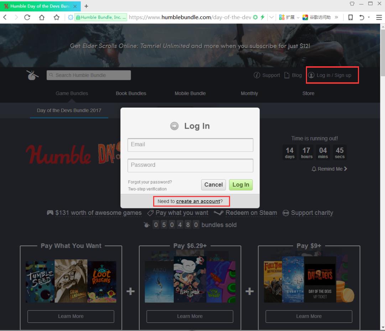Open the undo arrow dropdown
Screen dimensions: 385x331
click(x=369, y=17)
